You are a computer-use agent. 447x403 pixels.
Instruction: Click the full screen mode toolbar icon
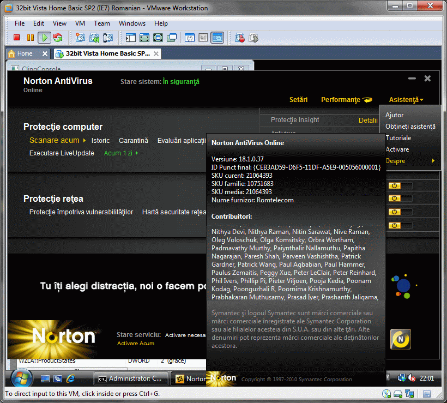[144, 38]
